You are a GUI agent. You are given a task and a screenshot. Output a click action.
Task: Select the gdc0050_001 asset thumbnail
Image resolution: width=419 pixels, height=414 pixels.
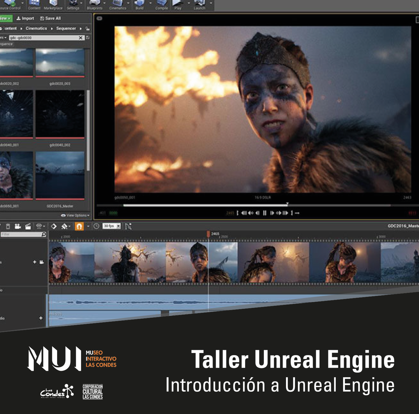(x=16, y=176)
